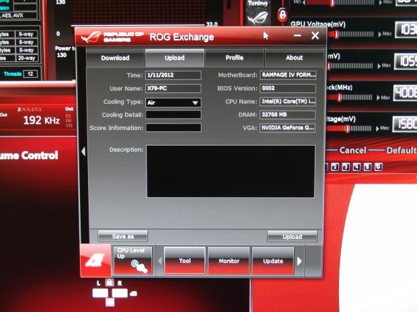
Task: Click the Save as button
Action: [x=123, y=236]
